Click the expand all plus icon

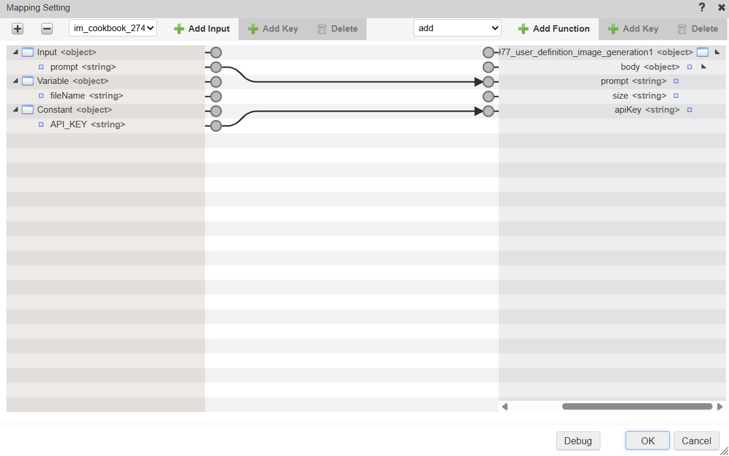click(18, 29)
